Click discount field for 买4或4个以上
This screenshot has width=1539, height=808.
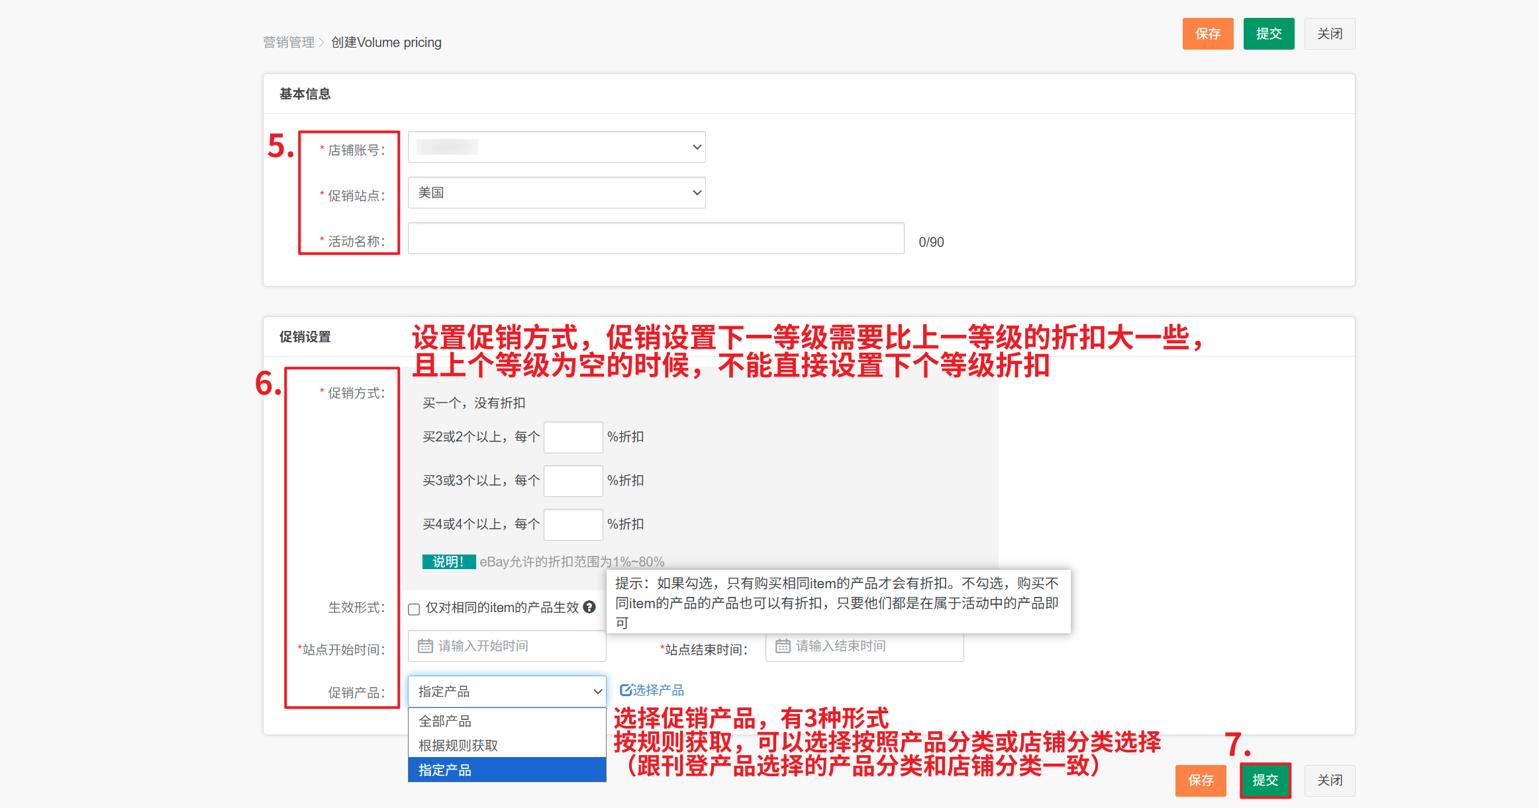coord(573,524)
